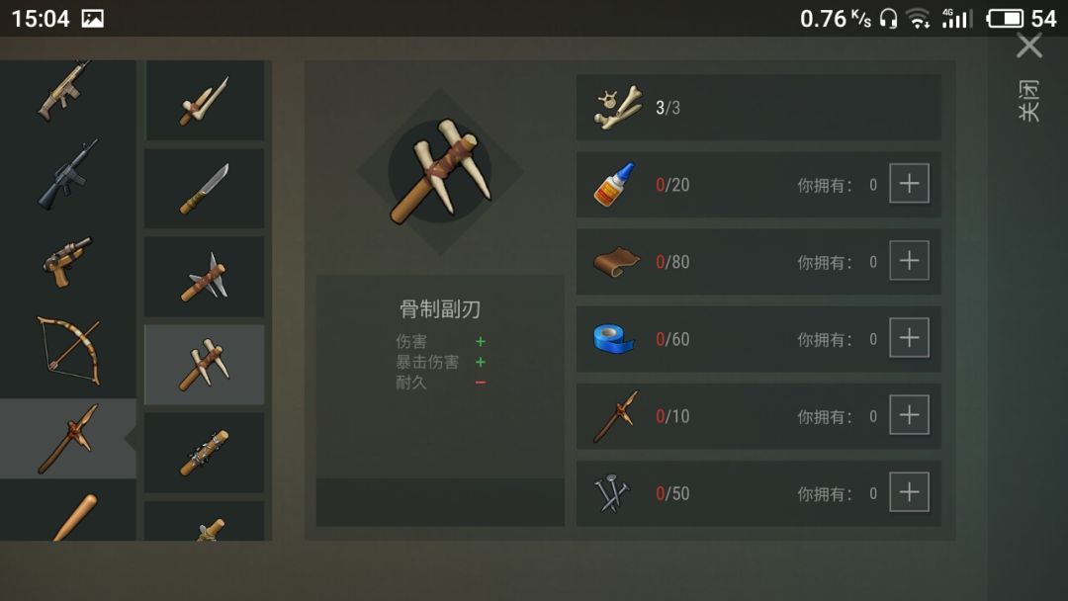Choose the zip gun pistol icon
Viewport: 1068px width, 601px height.
pyautogui.click(x=67, y=261)
